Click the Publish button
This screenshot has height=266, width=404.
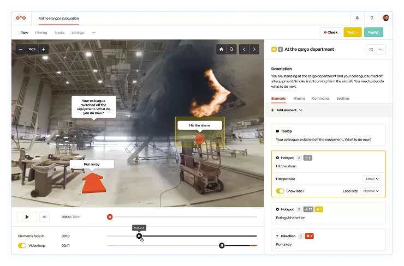[373, 32]
